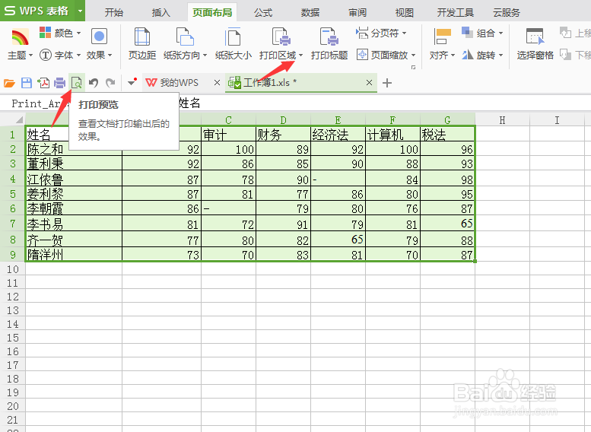Expand the 打印区域 dropdown arrow

pos(300,56)
